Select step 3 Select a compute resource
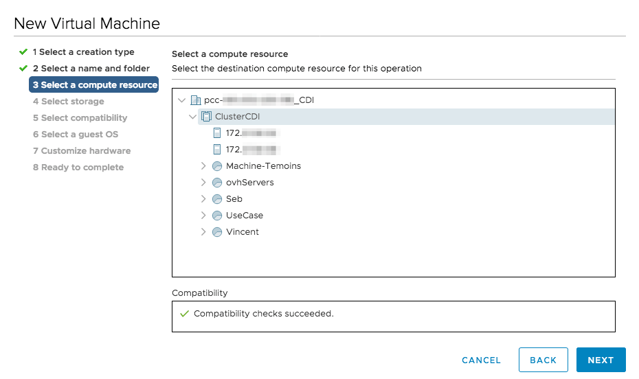Image resolution: width=639 pixels, height=379 pixels. point(94,85)
